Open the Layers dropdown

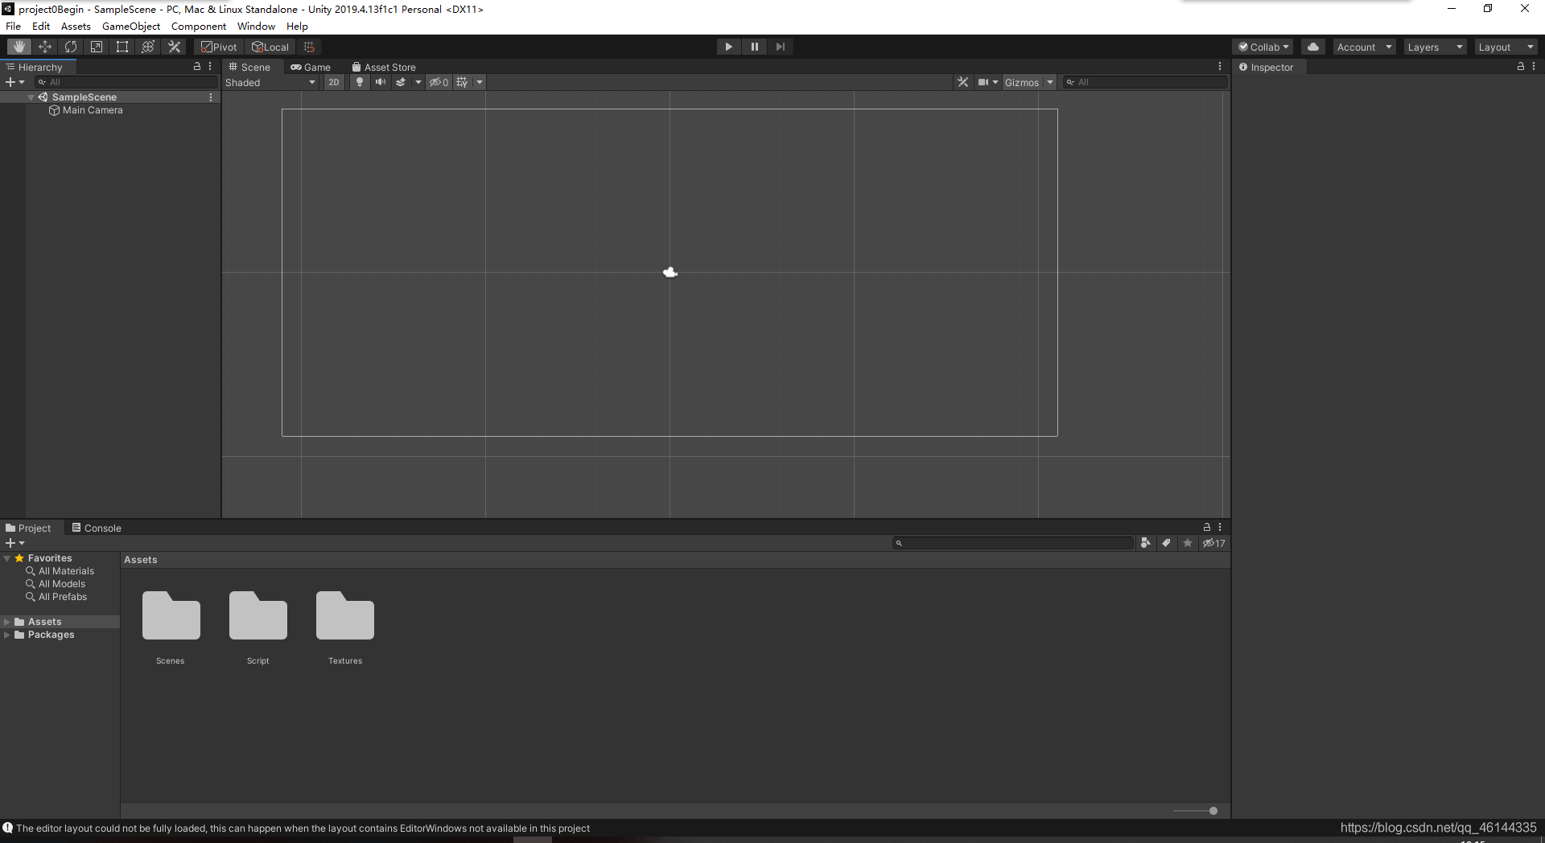click(1435, 47)
